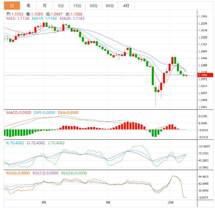Click the last red candlestick at 1.1066
The width and height of the screenshot is (215, 210).
click(x=186, y=76)
